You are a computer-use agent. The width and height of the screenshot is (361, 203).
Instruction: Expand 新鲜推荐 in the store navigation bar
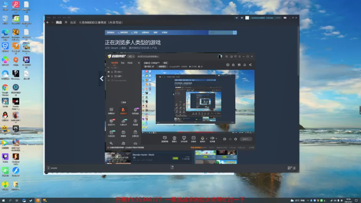pos(123,33)
